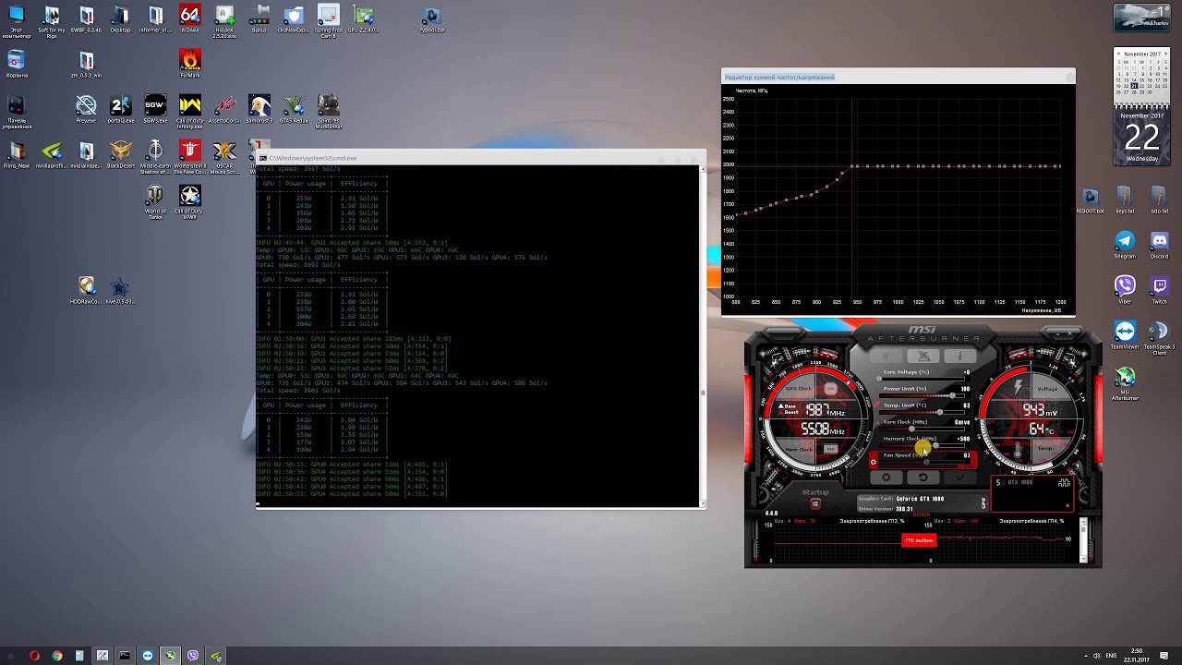Viewport: 1182px width, 665px height.
Task: Go to previous month in calendar gadget
Action: (x=1120, y=54)
